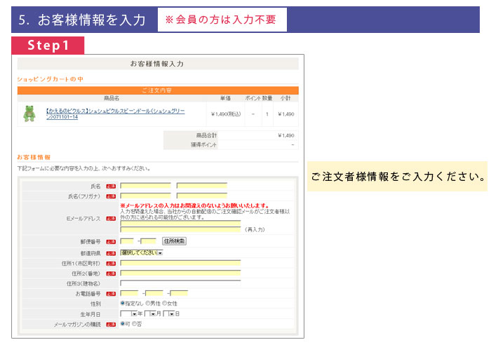Screen dimensions: 491x347
Task: Click the 住所3(建物名) building name field
Action: coord(180,283)
